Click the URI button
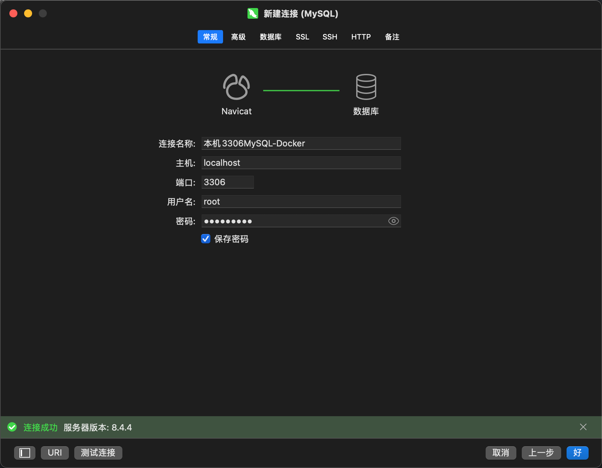The image size is (602, 468). [x=55, y=453]
